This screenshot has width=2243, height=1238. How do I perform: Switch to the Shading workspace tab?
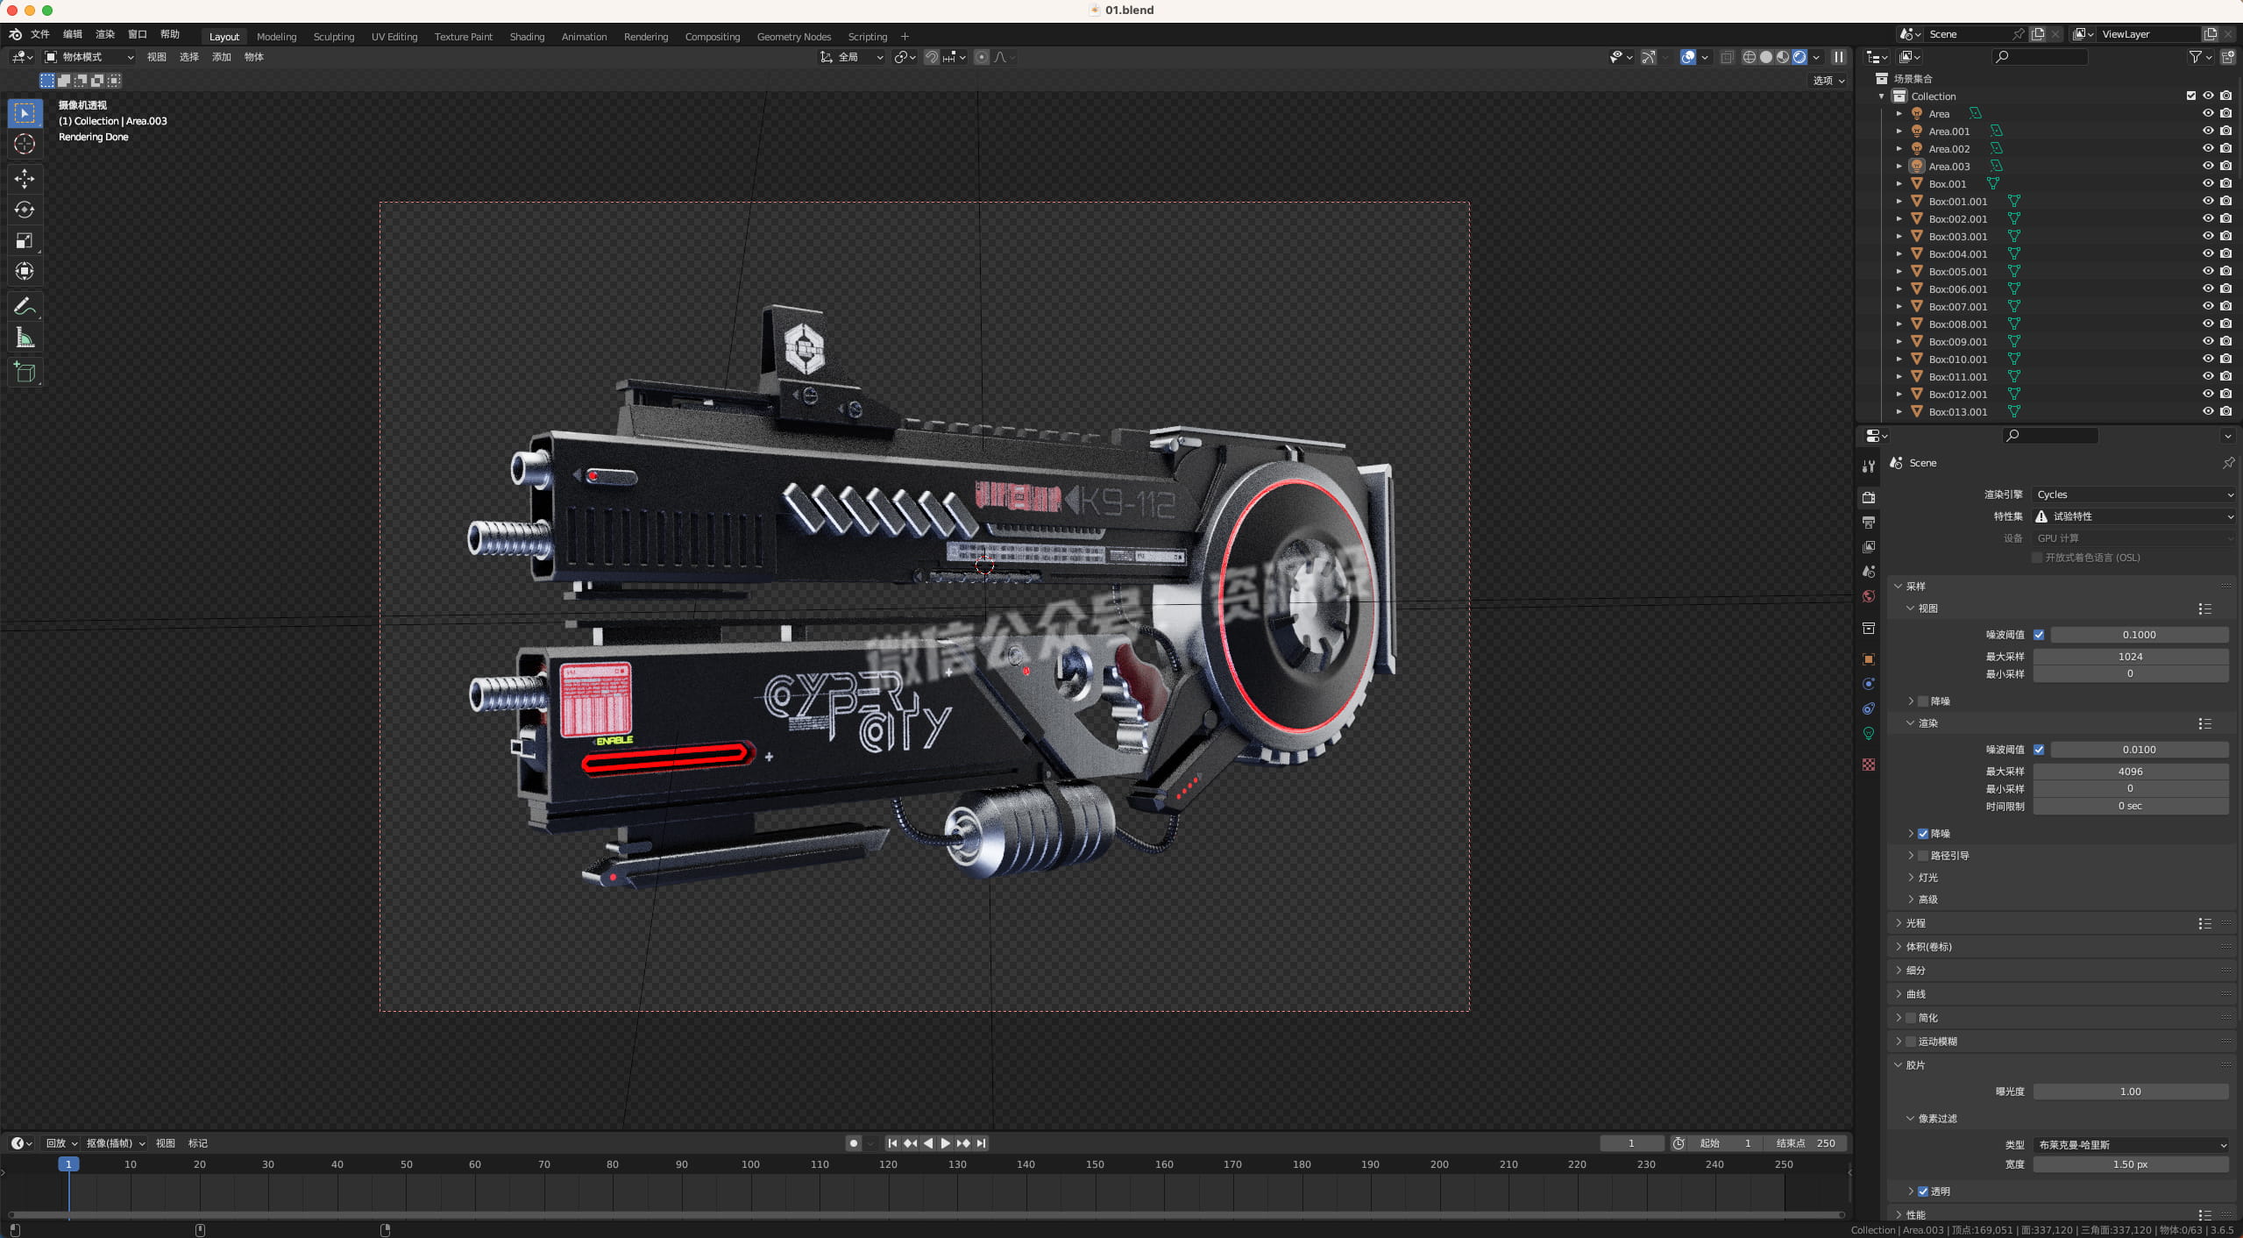(527, 37)
